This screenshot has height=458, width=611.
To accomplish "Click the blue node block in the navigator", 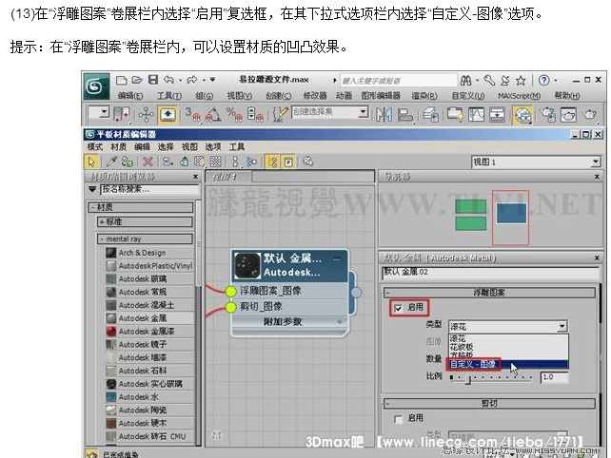I will (x=512, y=213).
